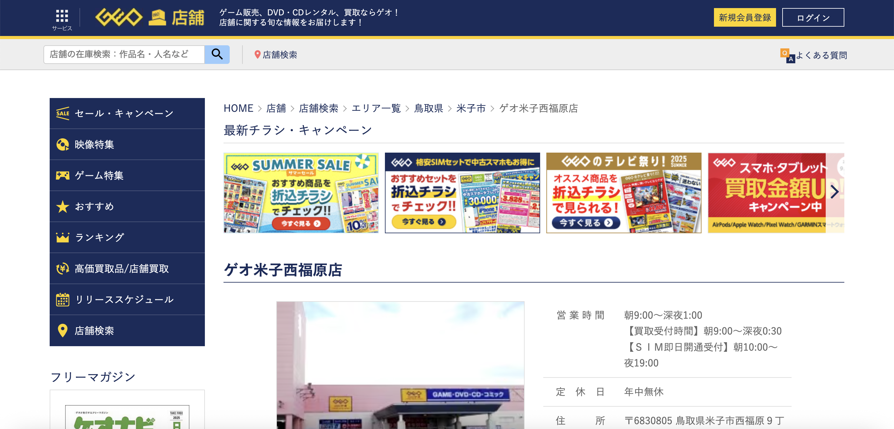Go to the 店舗 breadcrumb
Viewport: 894px width, 429px height.
click(x=276, y=108)
